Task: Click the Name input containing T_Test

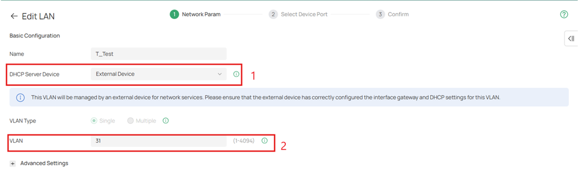Action: [158, 54]
